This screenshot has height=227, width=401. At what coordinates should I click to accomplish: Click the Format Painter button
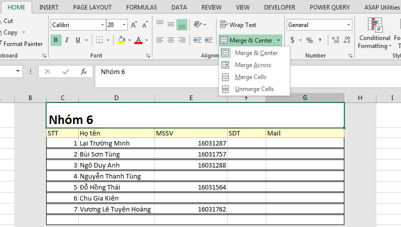[23, 44]
